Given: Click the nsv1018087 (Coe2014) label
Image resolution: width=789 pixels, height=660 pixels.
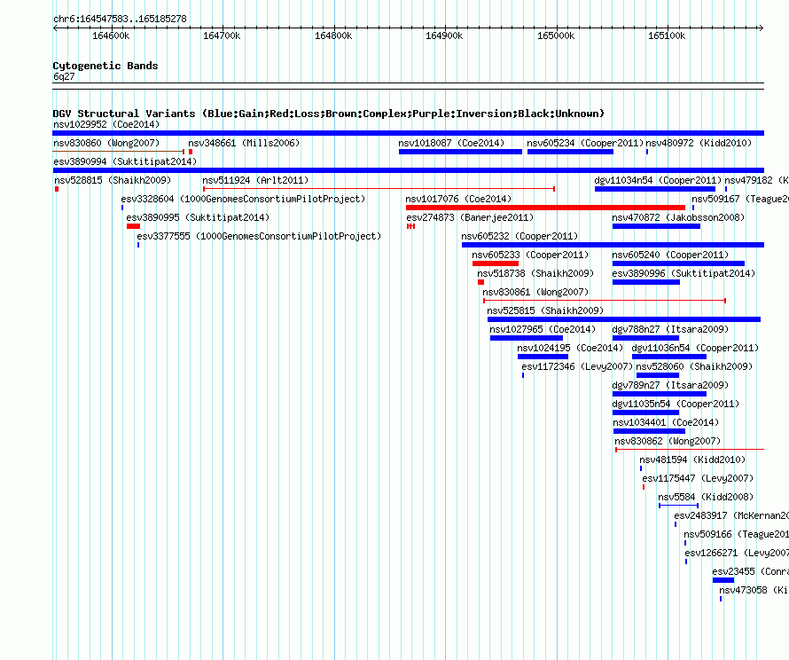Looking at the screenshot, I should coord(451,143).
